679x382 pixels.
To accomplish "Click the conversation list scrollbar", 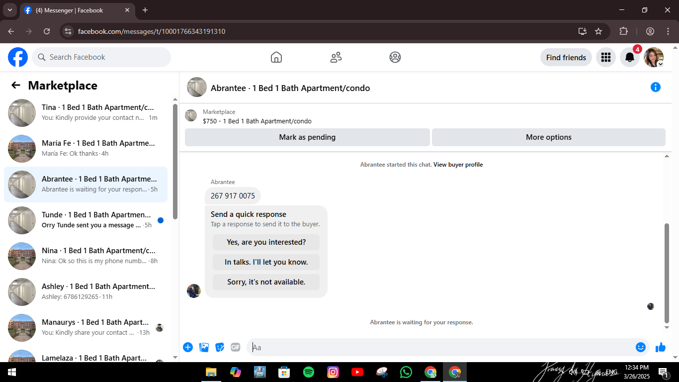I will click(x=175, y=161).
